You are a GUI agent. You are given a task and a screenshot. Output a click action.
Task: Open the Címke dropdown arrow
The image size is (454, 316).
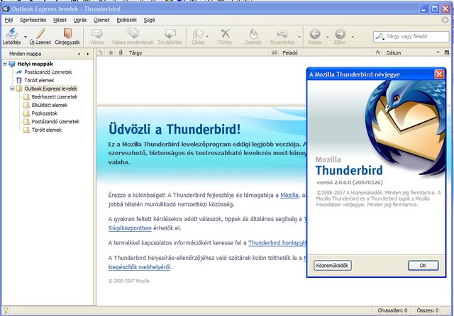click(207, 37)
